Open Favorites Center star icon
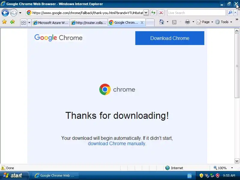 click(4, 22)
